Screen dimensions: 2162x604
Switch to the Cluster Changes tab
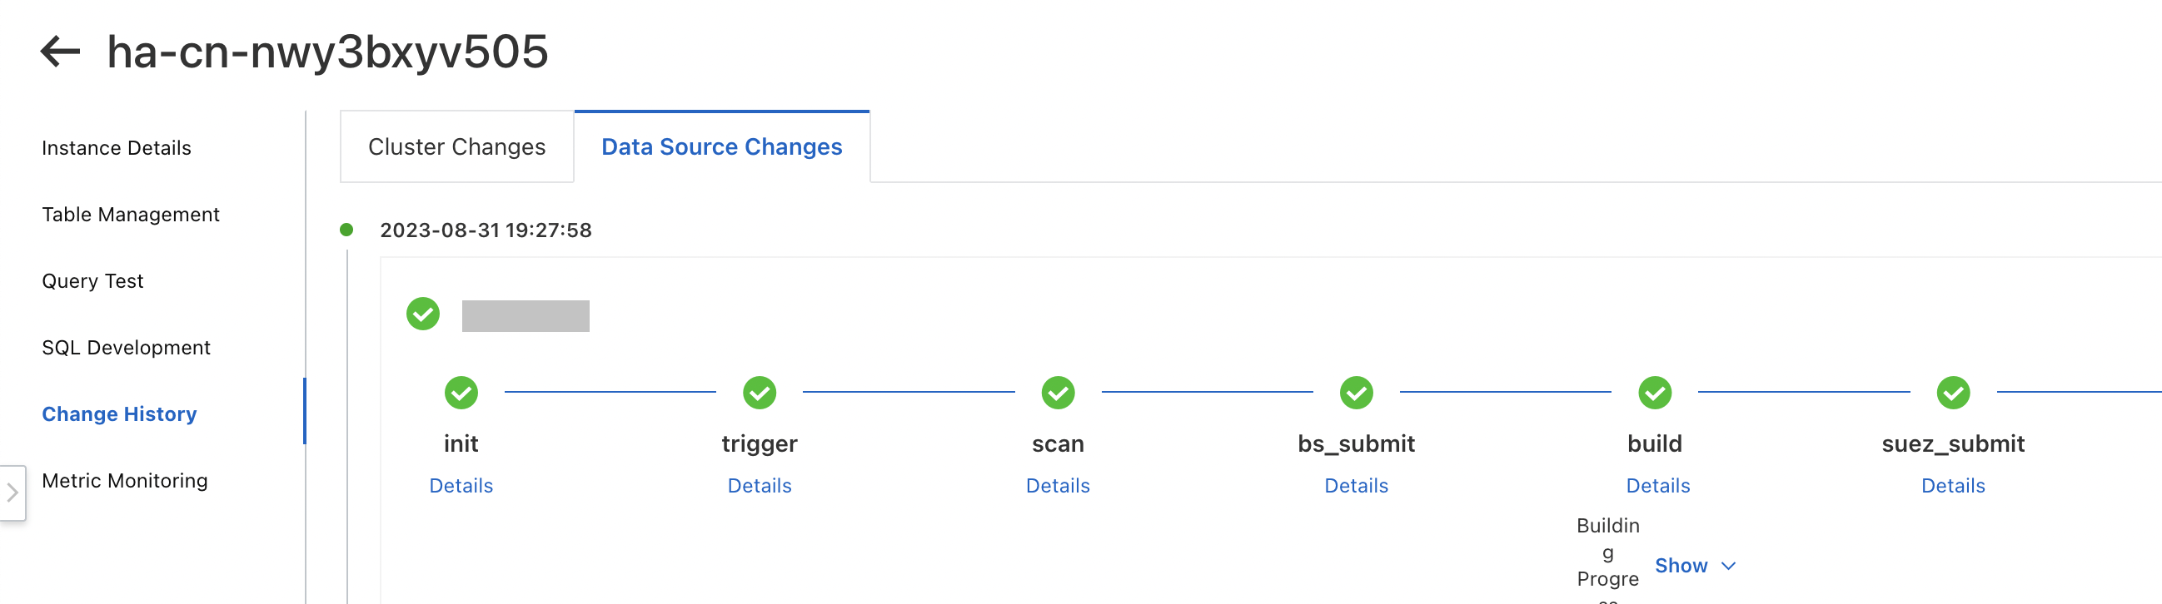tap(456, 146)
